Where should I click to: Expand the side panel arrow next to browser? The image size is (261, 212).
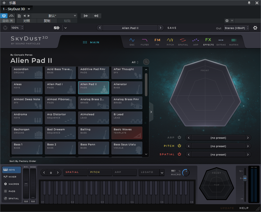(151, 112)
